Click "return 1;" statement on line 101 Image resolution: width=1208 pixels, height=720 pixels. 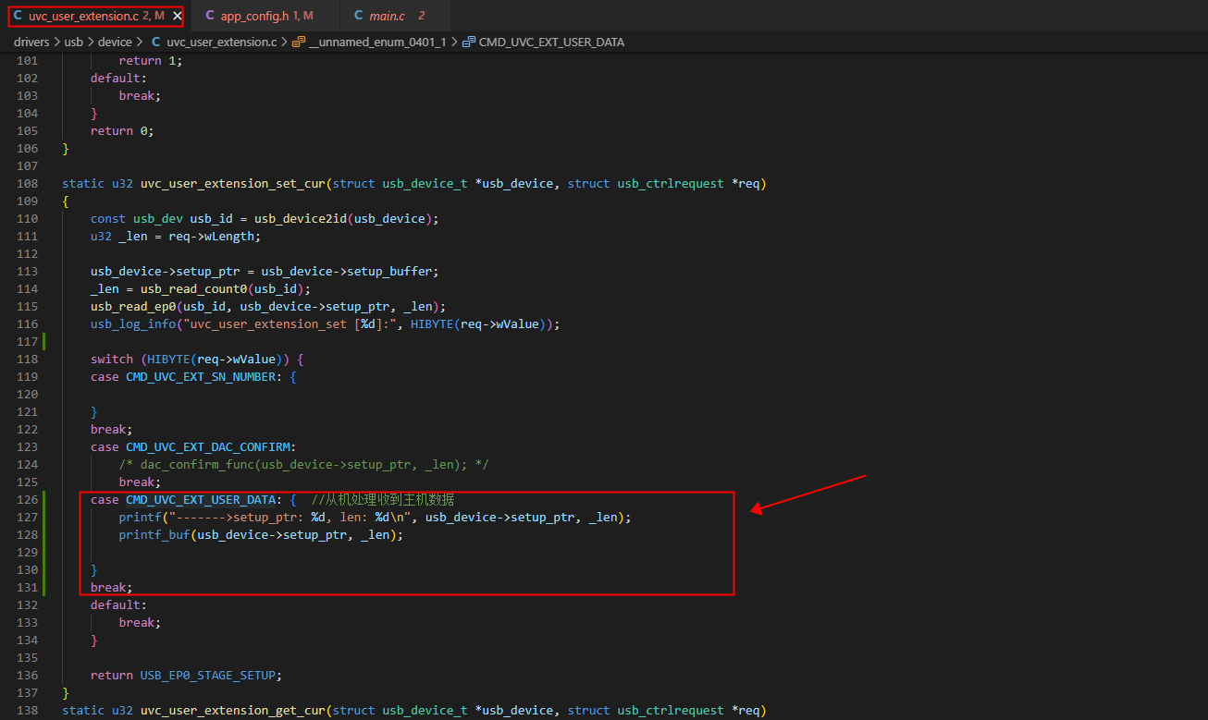click(151, 61)
